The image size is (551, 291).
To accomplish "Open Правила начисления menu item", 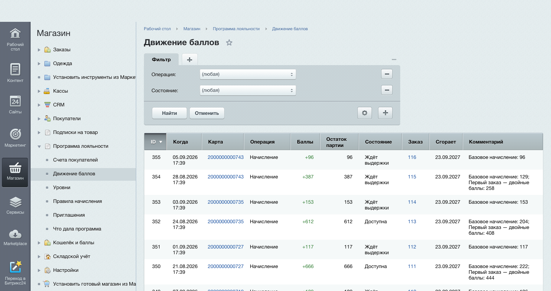I will point(77,201).
